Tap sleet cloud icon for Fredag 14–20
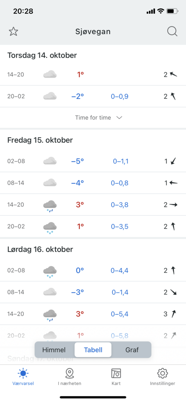Image resolution: width=186 pixels, height=402 pixels. pos(50,205)
